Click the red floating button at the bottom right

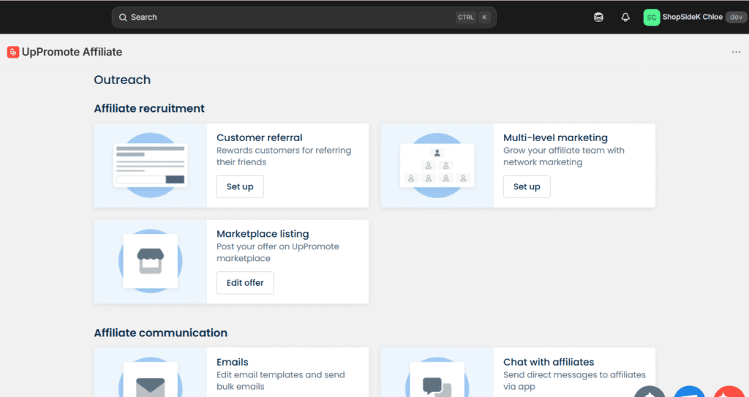pos(729,391)
